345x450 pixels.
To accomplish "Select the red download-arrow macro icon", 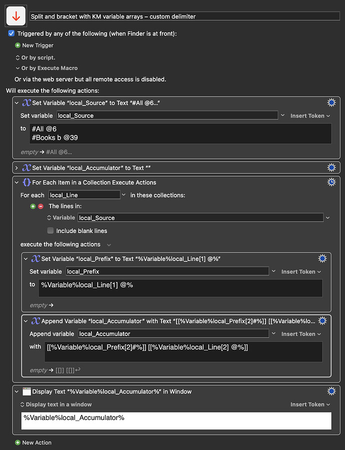I will click(15, 15).
